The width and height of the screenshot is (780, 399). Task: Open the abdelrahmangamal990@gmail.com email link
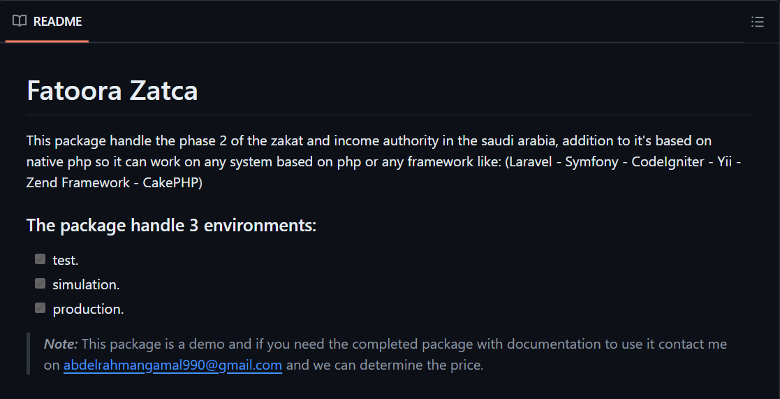click(x=172, y=365)
